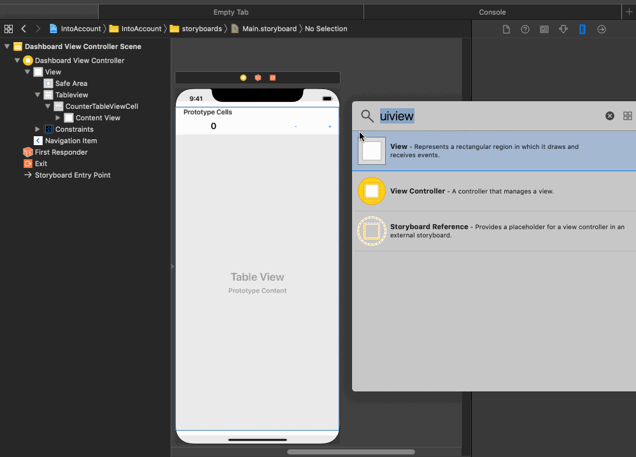Show the Quick Help inspector
This screenshot has height=457, width=636.
click(x=525, y=29)
